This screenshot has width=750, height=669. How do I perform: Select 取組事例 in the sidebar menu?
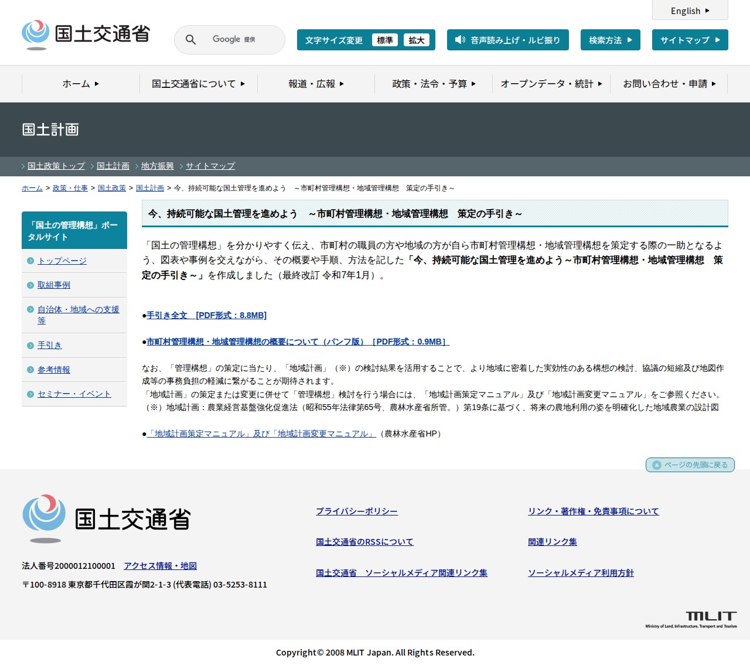coord(54,285)
